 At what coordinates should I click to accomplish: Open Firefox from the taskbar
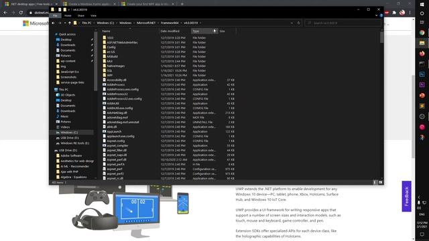422,54
